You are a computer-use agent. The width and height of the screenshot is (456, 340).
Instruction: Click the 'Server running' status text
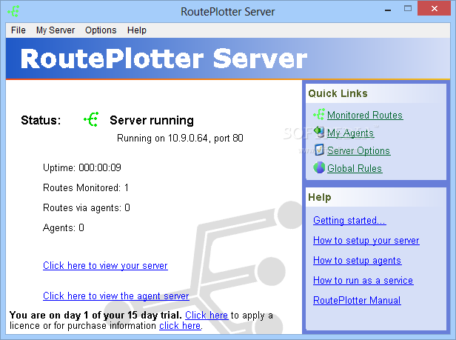(x=152, y=121)
